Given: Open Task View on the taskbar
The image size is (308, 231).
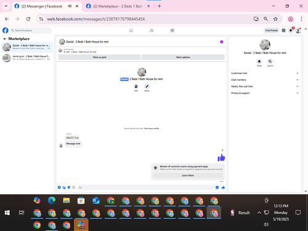Looking at the screenshot, I should coord(22,213).
